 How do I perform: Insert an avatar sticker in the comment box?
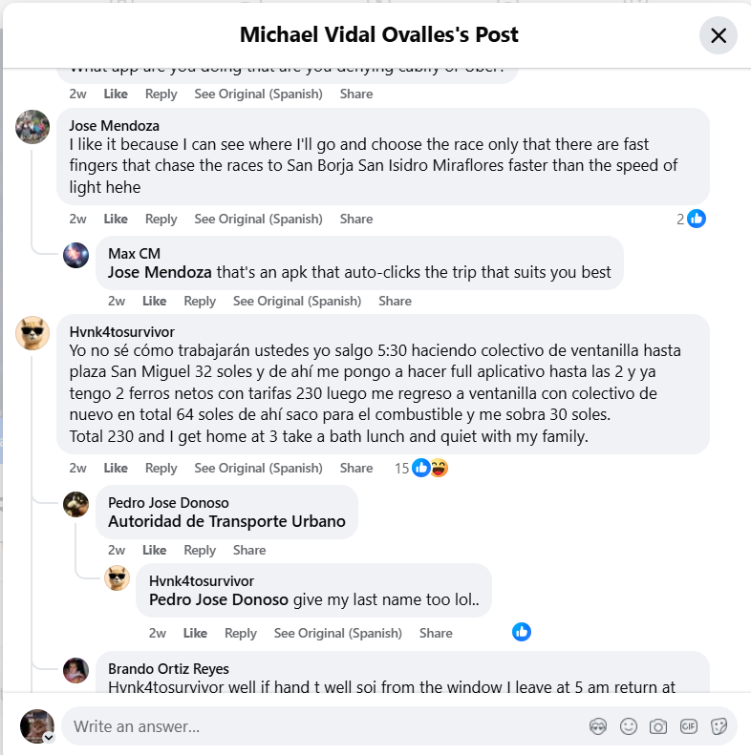(598, 726)
